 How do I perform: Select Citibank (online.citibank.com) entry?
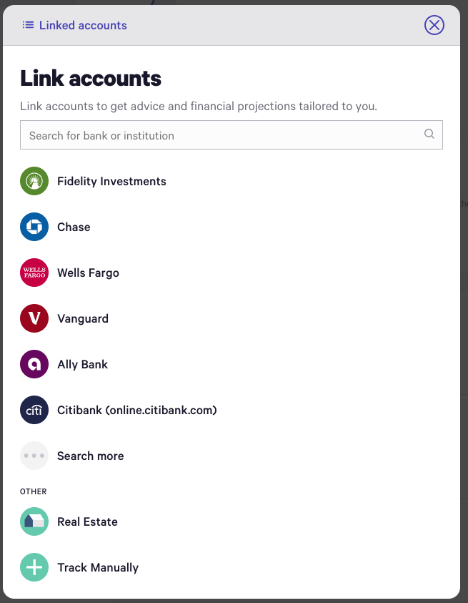click(x=137, y=410)
